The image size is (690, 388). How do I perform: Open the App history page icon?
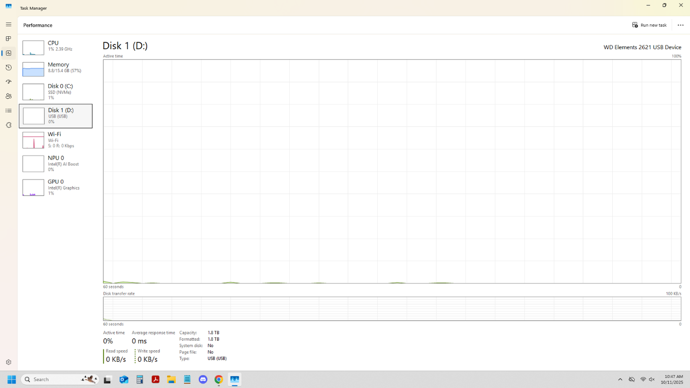point(9,68)
